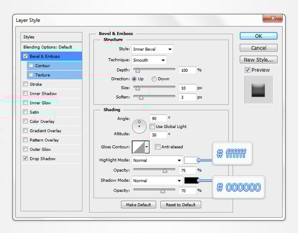Click the New Style... button
298x233 pixels.
tap(258, 60)
